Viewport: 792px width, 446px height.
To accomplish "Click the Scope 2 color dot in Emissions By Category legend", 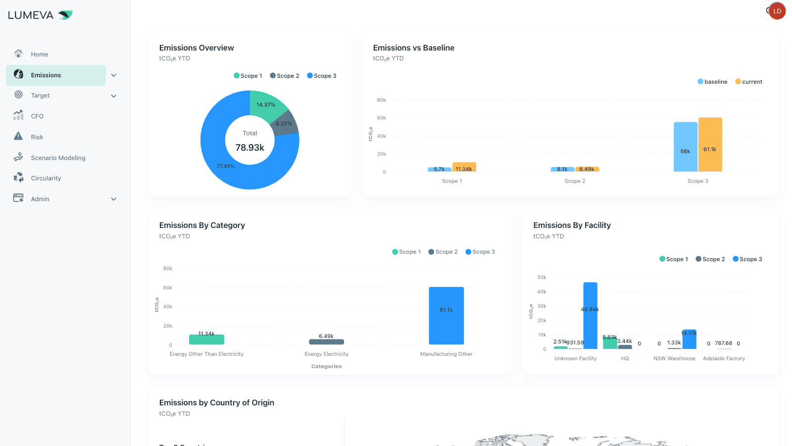I will 431,252.
